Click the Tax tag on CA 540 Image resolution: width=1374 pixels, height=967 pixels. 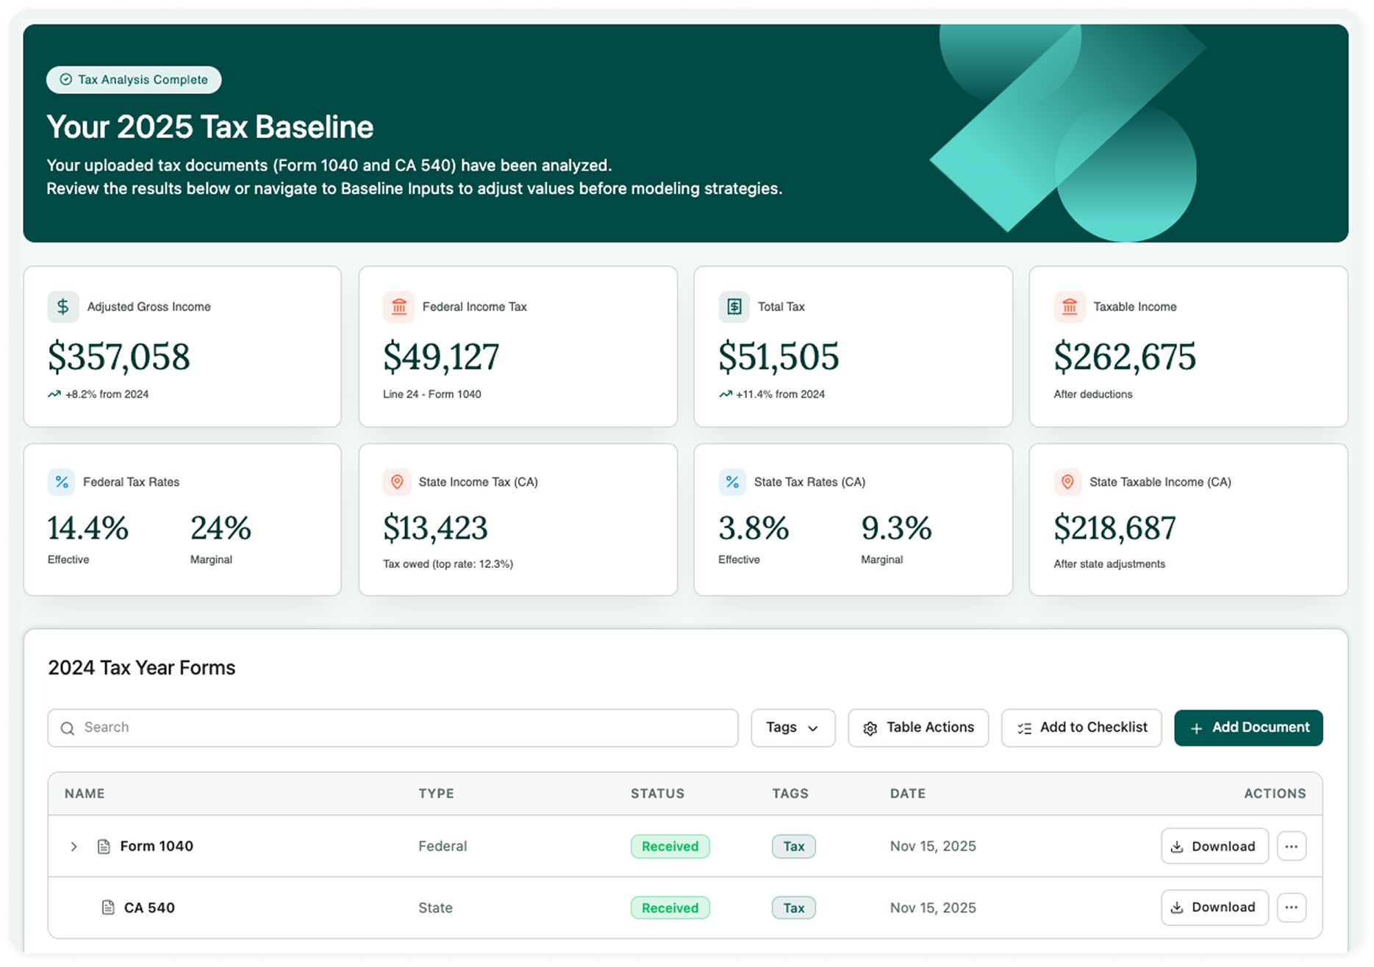click(793, 907)
